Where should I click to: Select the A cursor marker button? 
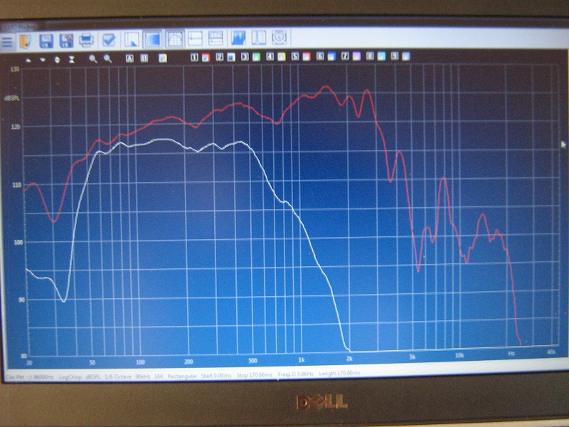[x=129, y=58]
